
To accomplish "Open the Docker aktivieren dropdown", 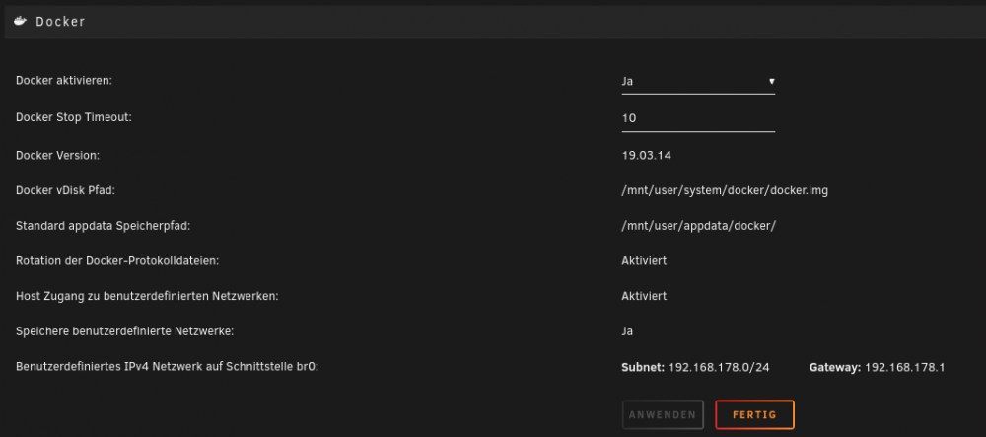I will pos(698,82).
